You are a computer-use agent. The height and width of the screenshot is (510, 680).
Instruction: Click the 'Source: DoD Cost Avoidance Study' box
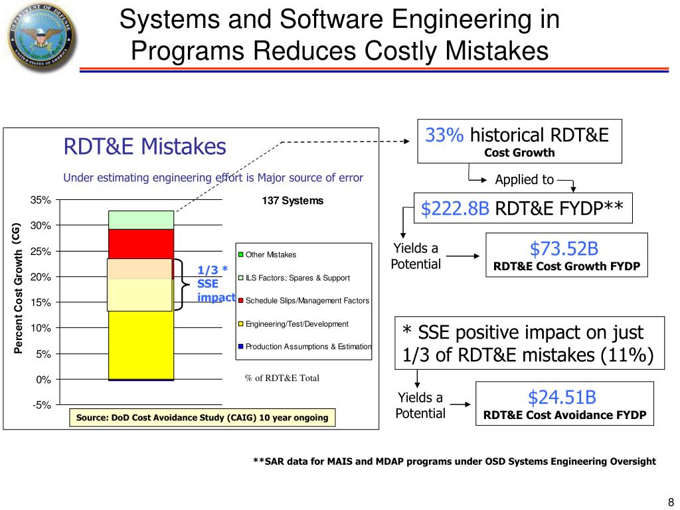coord(202,418)
